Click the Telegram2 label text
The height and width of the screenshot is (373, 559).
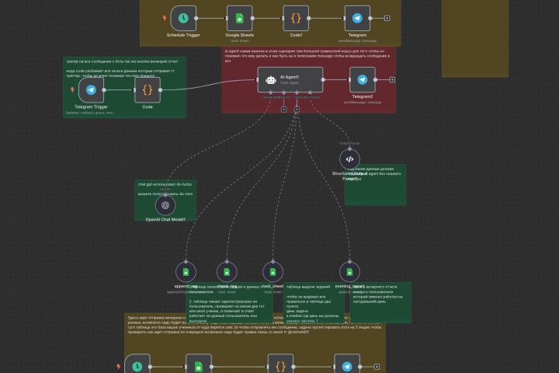tap(363, 96)
